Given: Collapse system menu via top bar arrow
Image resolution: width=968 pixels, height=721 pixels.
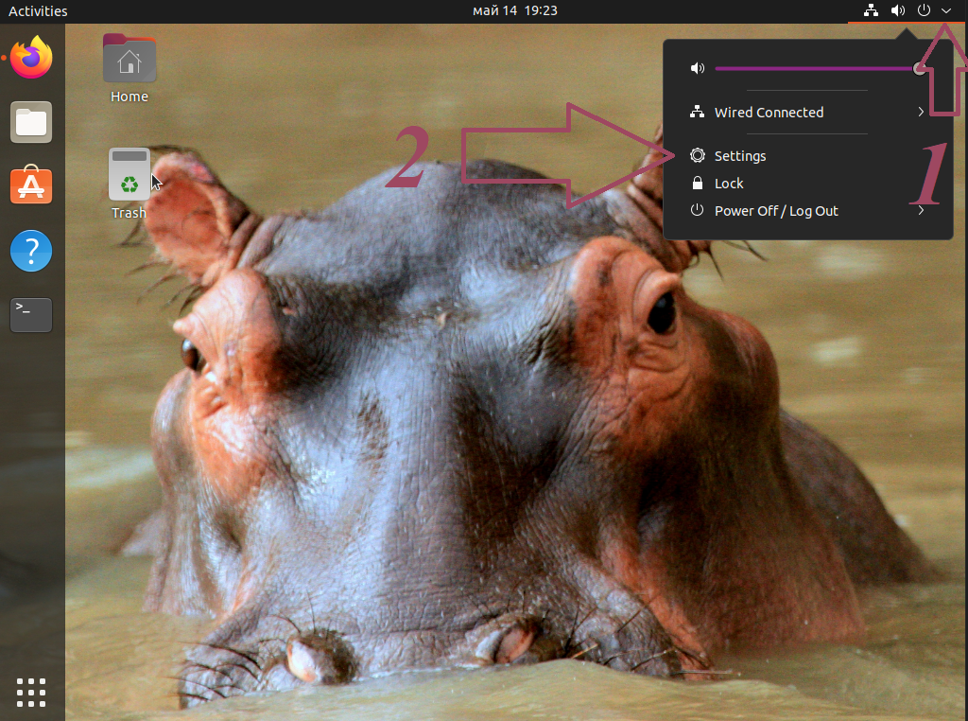Looking at the screenshot, I should coord(947,11).
